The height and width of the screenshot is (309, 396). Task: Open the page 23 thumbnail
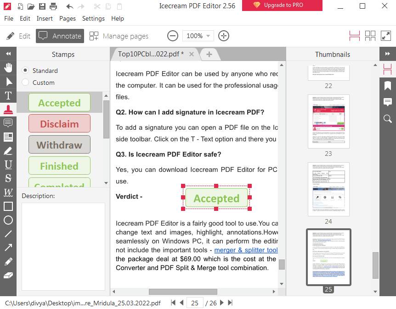(x=328, y=121)
